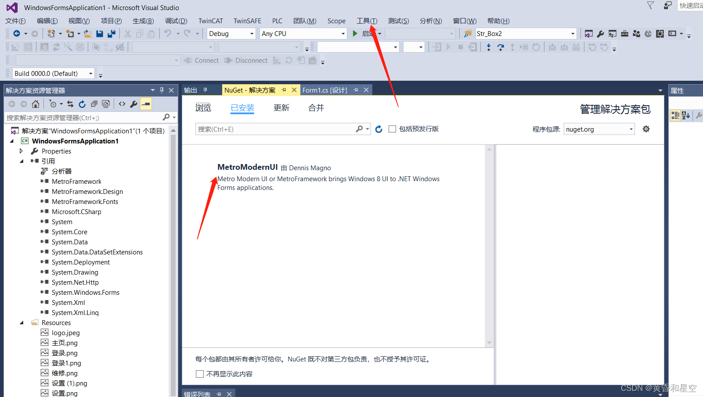Open the Toolbox icon in main toolbar

click(x=624, y=33)
